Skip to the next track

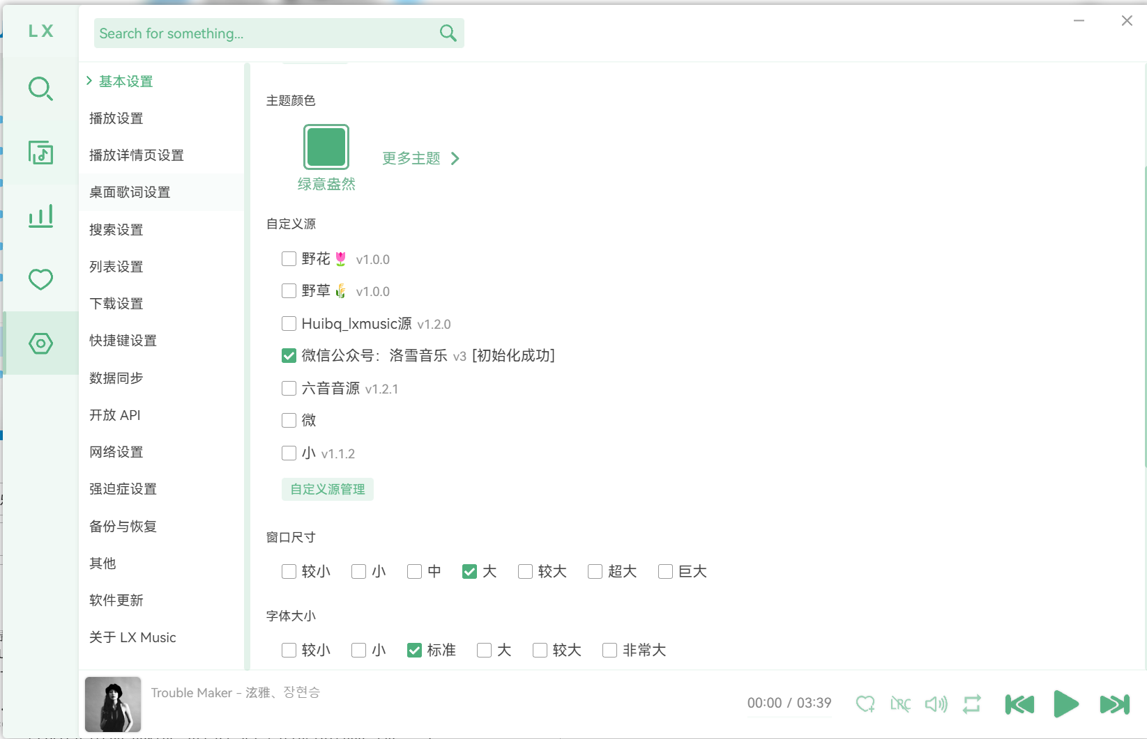tap(1114, 704)
